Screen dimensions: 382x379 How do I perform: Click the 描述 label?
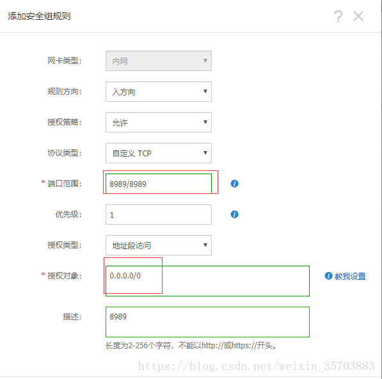(72, 317)
